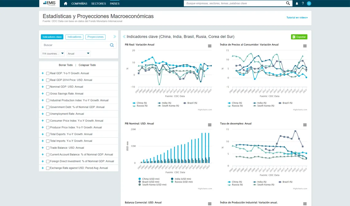Click the indicator search magnifier icon

tap(112, 45)
